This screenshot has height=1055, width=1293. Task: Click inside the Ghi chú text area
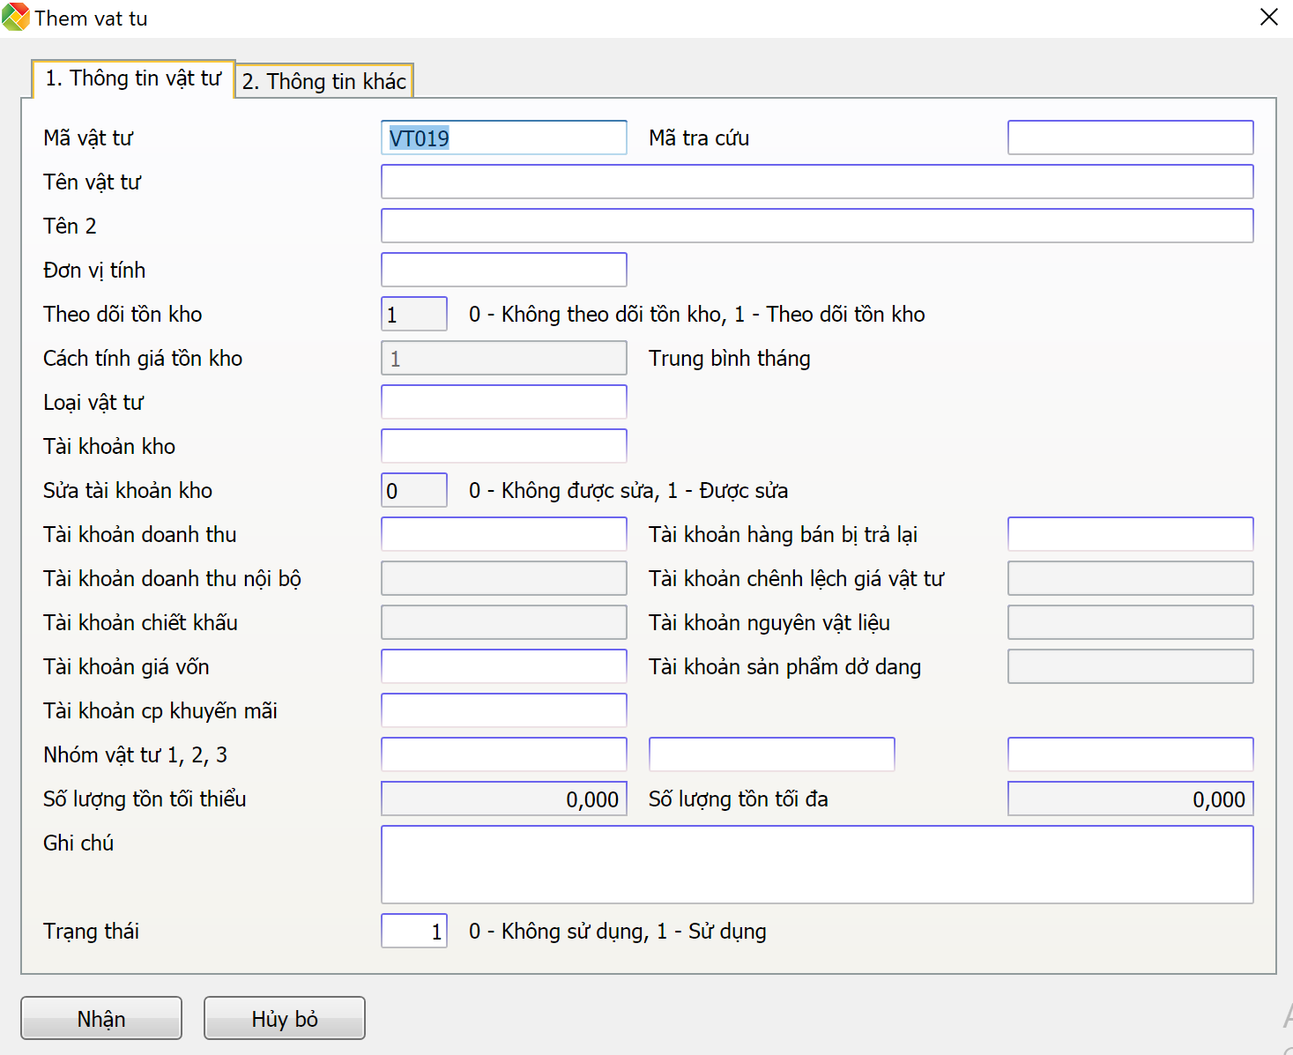coord(817,865)
